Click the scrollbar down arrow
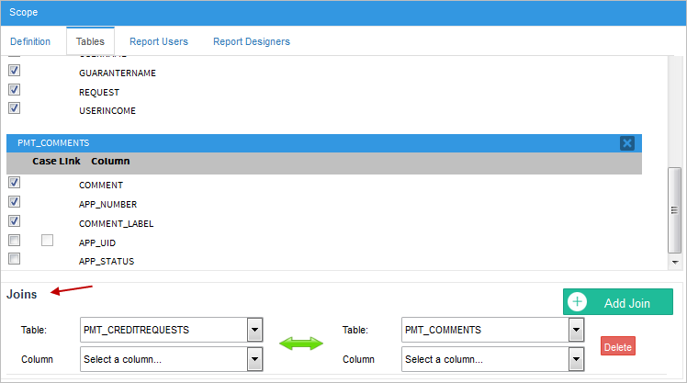This screenshot has height=383, width=687. tap(675, 263)
